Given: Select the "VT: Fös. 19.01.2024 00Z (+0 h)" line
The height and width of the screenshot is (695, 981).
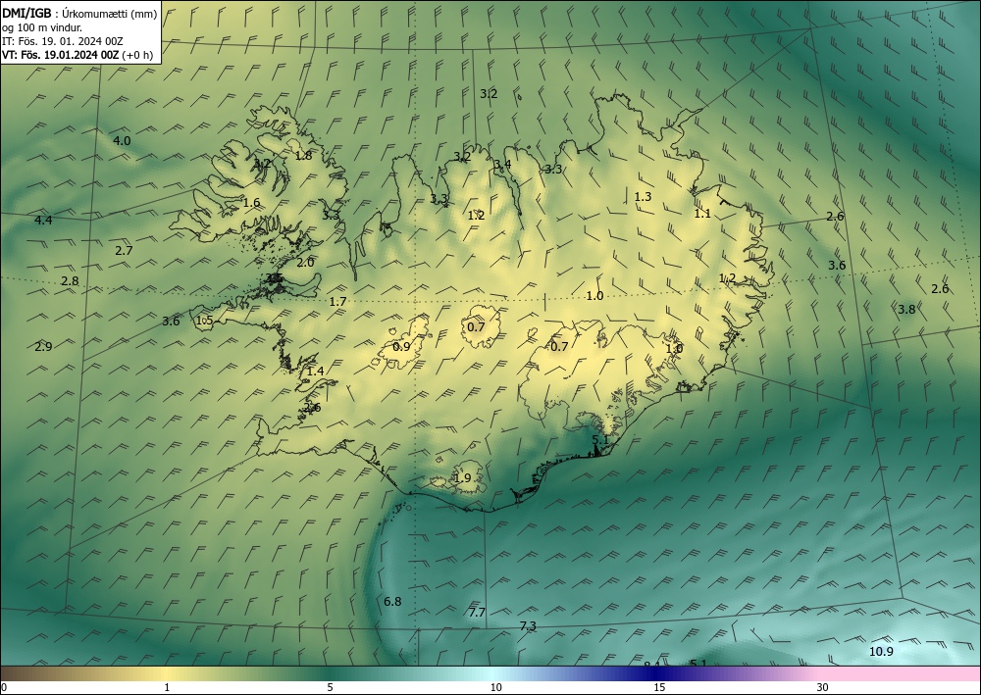Looking at the screenshot, I should (77, 54).
